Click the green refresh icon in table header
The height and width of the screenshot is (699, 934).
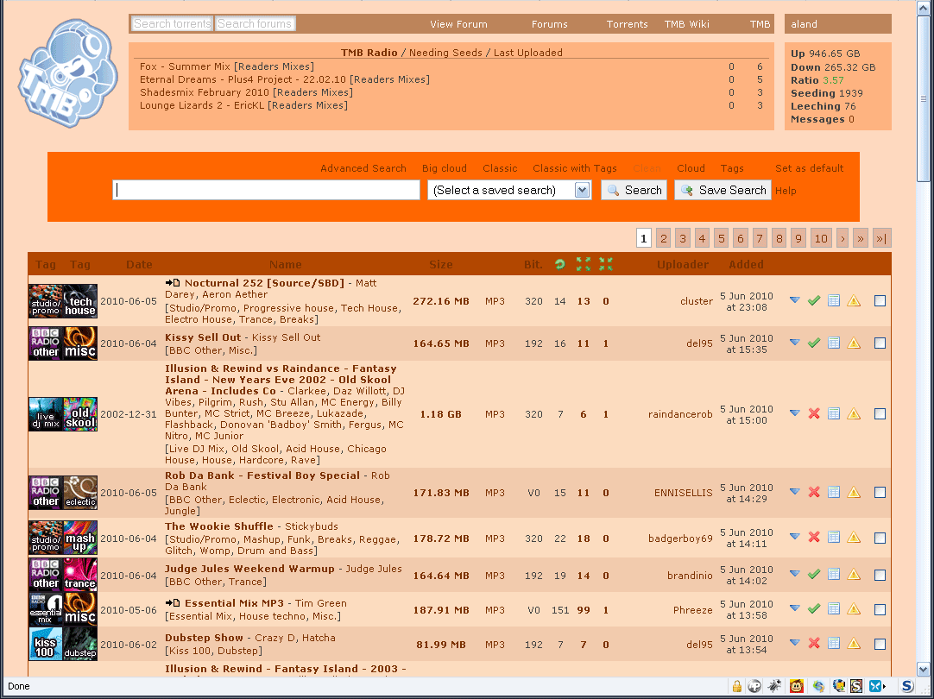pos(560,264)
